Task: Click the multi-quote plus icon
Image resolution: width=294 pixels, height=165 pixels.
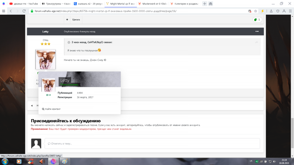Action: (67, 20)
